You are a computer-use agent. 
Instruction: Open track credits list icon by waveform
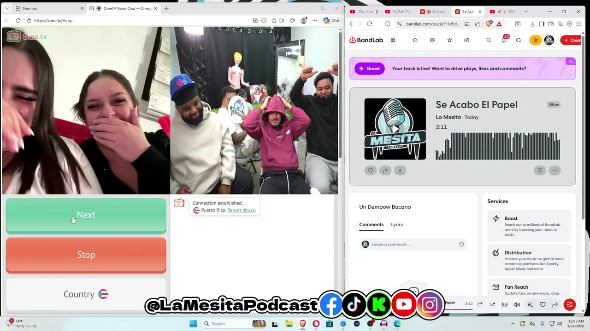(540, 171)
